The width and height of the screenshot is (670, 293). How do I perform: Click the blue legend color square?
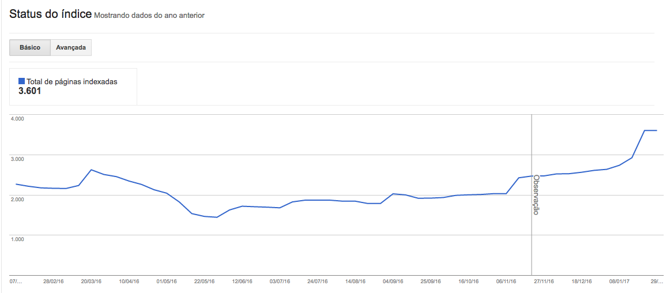pos(22,82)
